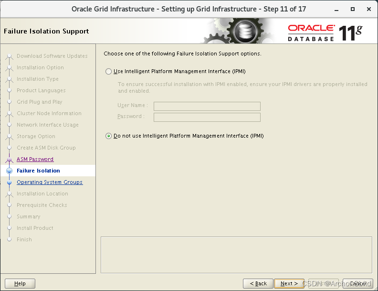Minimize the installer window
Viewport: 378px width, 291px height.
336,10
